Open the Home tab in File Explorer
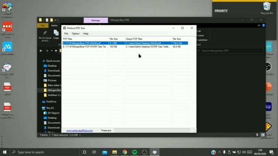The image size is (278, 156). pos(54,26)
